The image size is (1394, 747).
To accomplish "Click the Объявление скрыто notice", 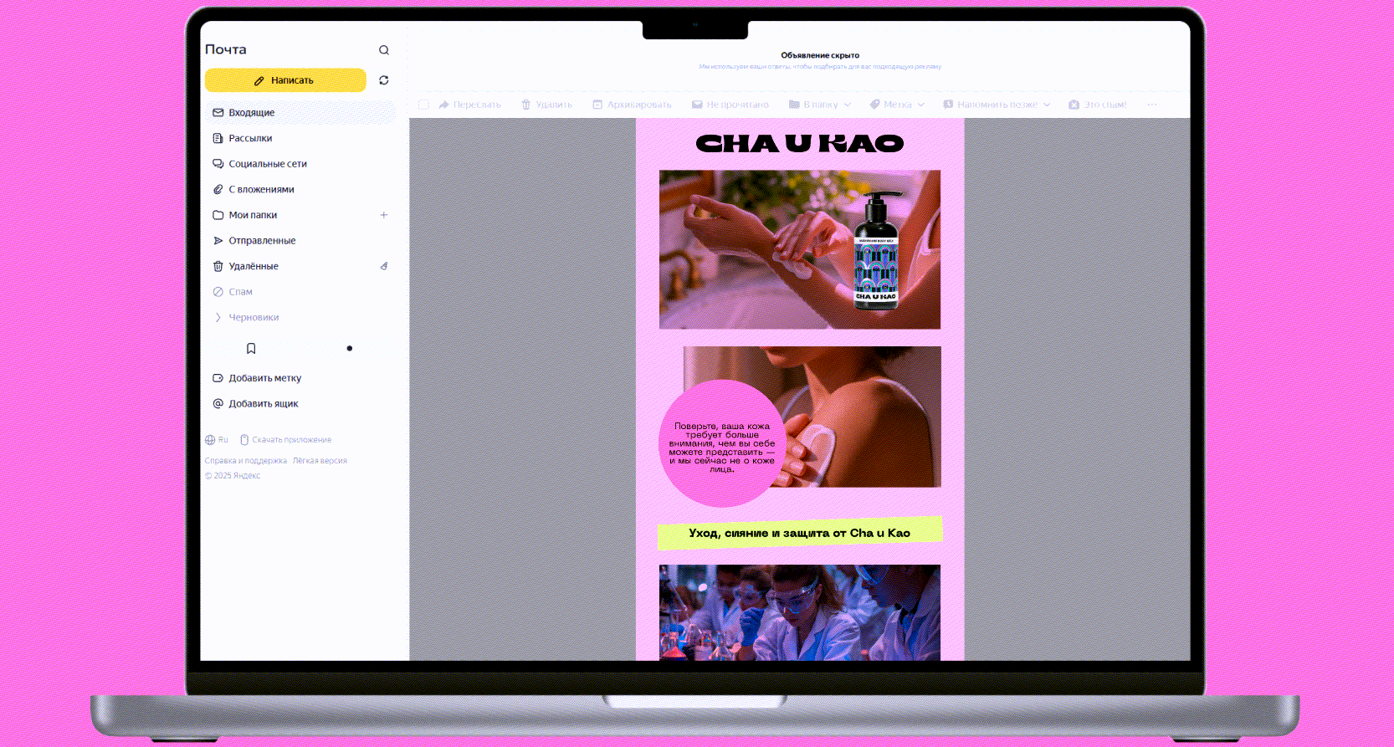I will [x=820, y=55].
